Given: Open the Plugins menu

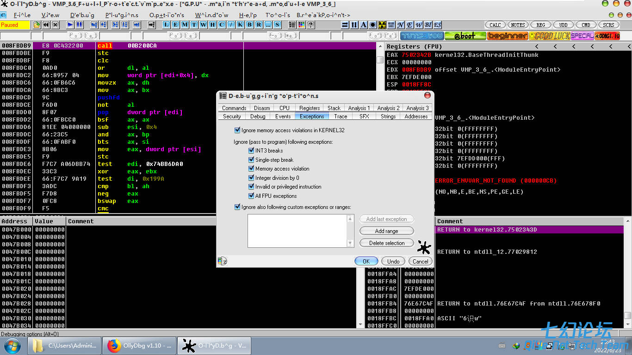Looking at the screenshot, I should tap(122, 15).
